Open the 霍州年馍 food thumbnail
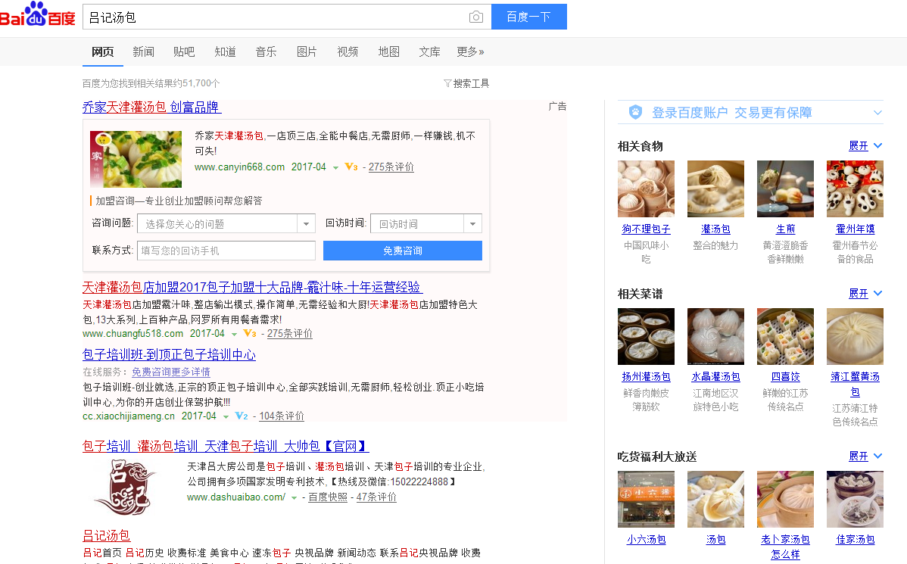The width and height of the screenshot is (907, 564). [x=855, y=189]
